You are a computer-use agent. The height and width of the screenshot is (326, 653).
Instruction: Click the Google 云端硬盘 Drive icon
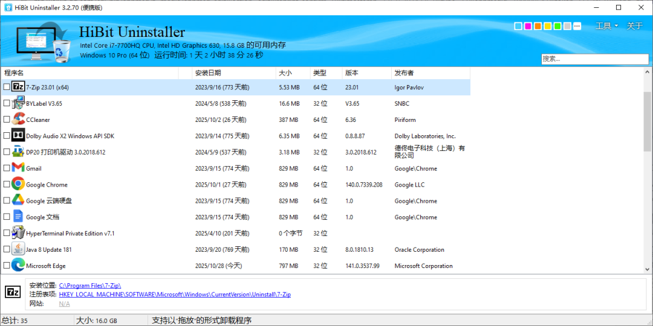pyautogui.click(x=18, y=200)
